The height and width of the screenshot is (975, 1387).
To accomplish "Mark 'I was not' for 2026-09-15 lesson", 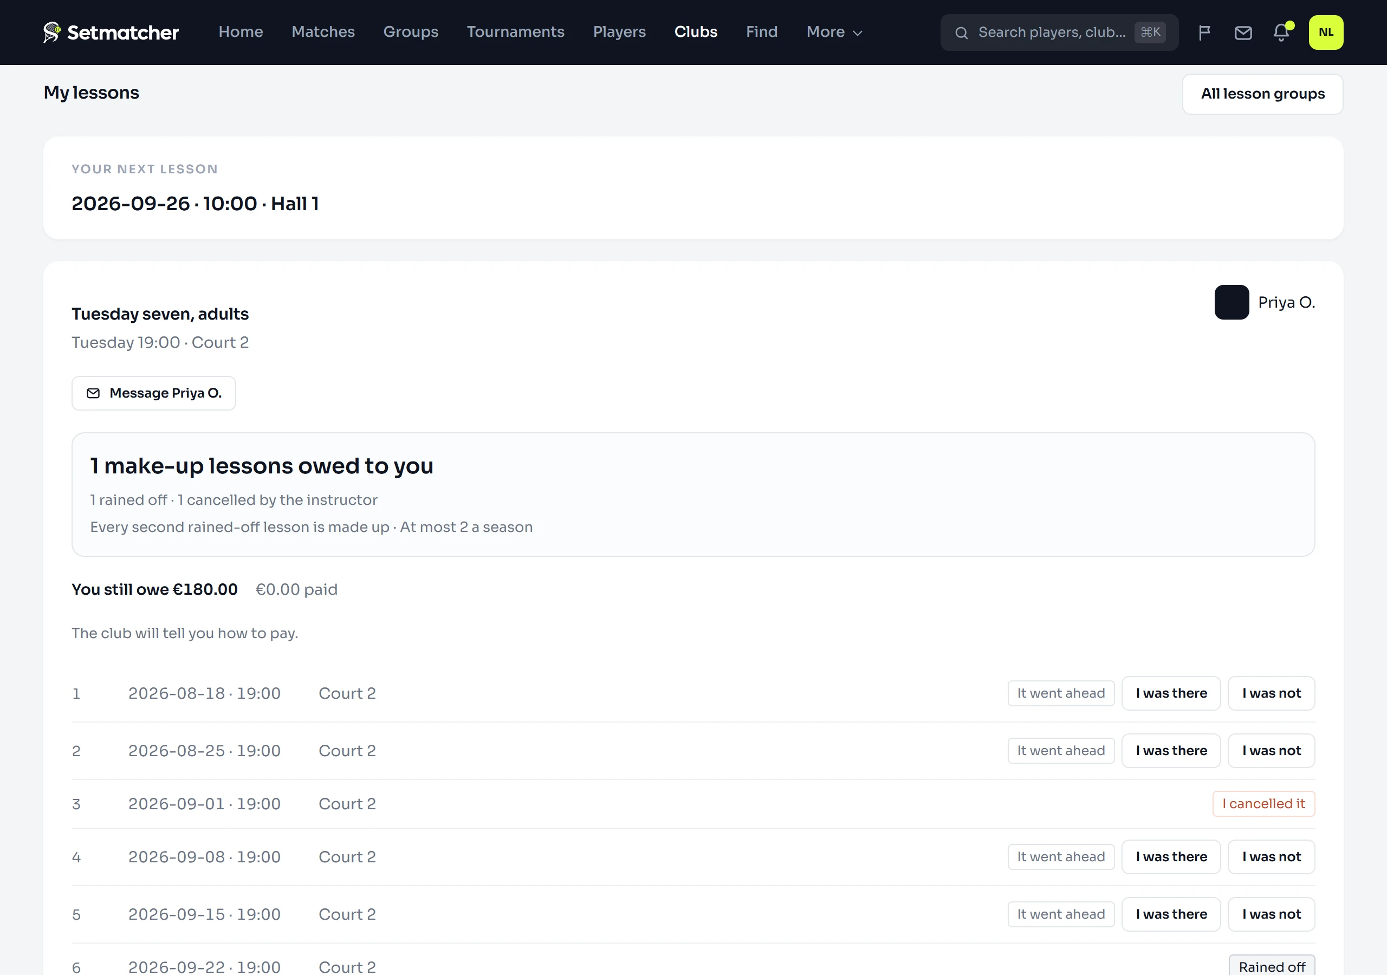I will point(1271,914).
